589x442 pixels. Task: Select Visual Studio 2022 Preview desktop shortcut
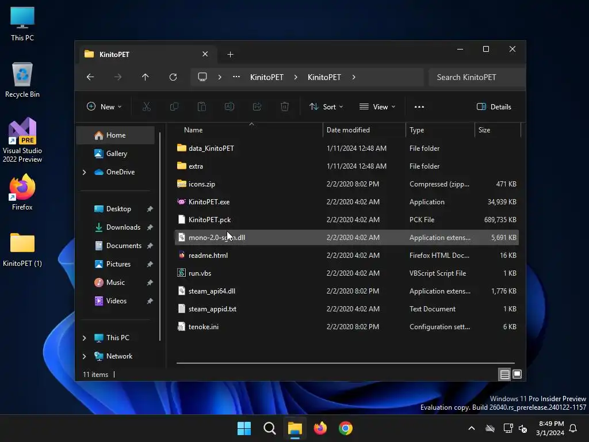[22, 140]
